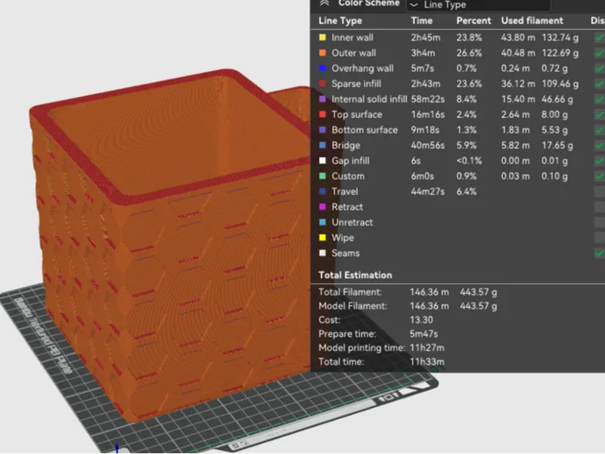This screenshot has height=454, width=605.
Task: Click the magenta Retract color swatch
Action: point(323,207)
